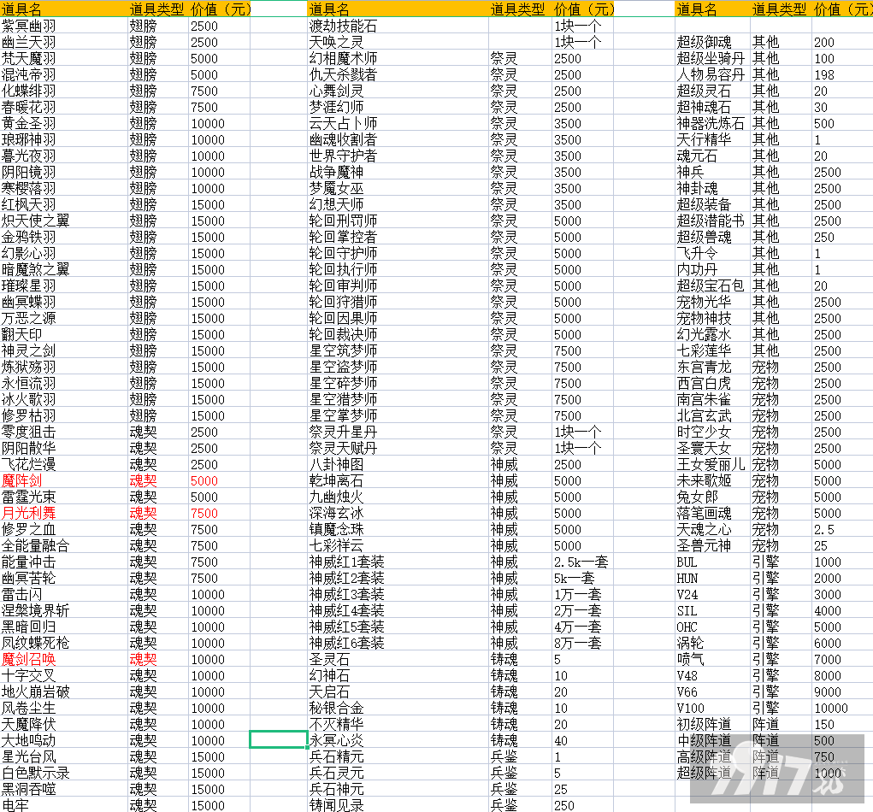Select the 幻相魔术师 cell
This screenshot has height=812, width=873.
point(343,58)
